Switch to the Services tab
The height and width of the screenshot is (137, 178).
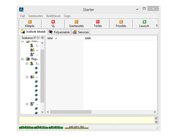(81, 32)
